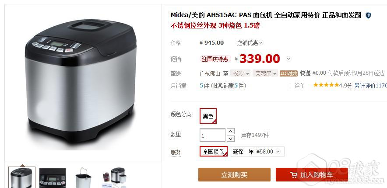This screenshot has height=188, width=387.
Task: Expand the promotion price details chevron
Action: click(x=289, y=59)
